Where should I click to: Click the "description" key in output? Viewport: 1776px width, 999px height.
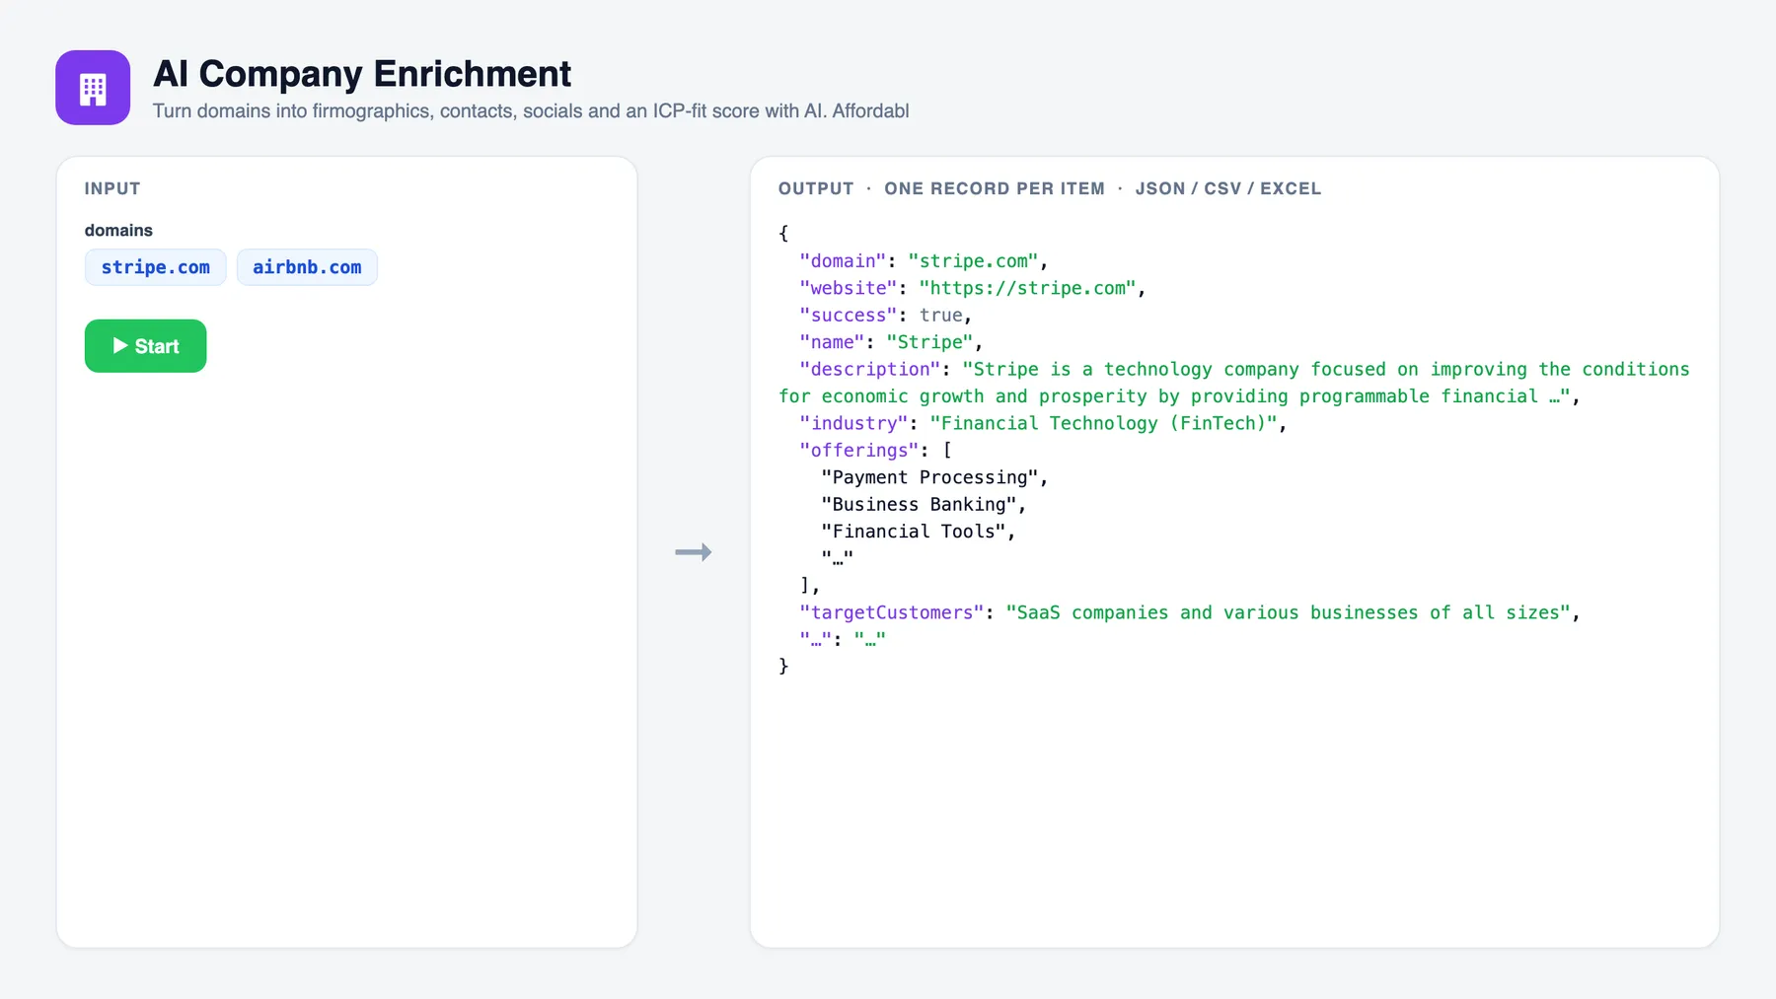(870, 369)
